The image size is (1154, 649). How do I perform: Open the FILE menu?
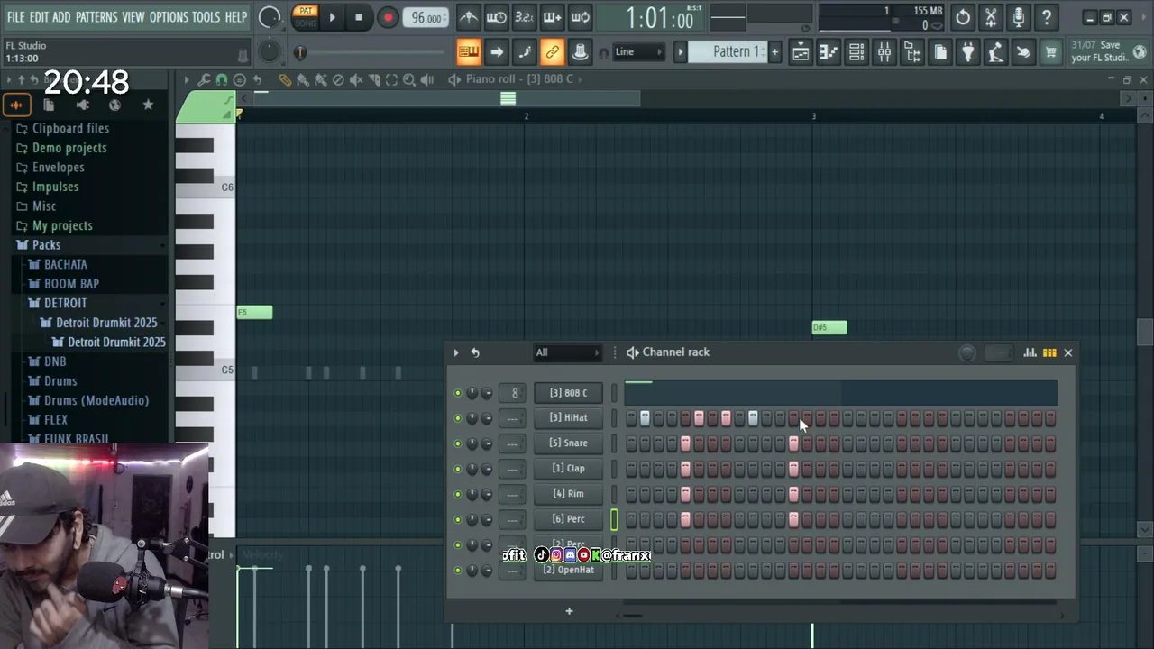(15, 17)
